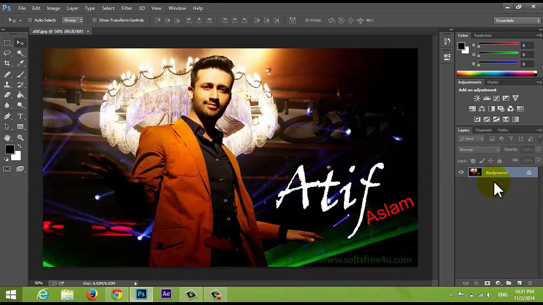Open the Image menu
Viewport: 543px width, 305px height.
pyautogui.click(x=53, y=8)
